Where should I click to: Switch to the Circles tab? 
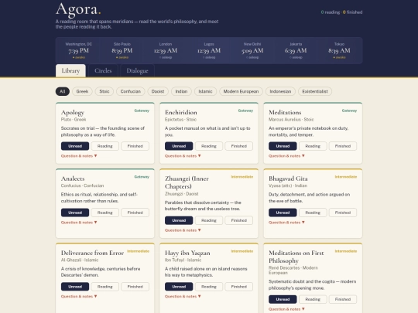click(x=103, y=71)
